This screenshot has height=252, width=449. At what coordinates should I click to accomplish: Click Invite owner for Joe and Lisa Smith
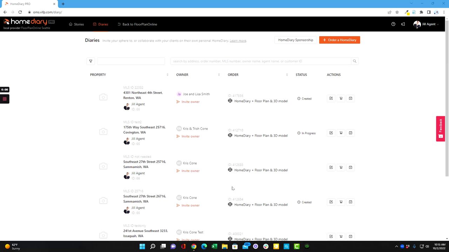tap(190, 102)
